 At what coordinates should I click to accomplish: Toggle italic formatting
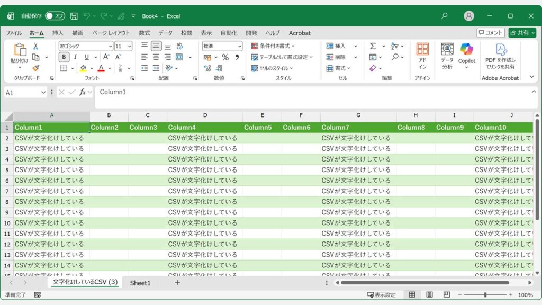pos(76,56)
